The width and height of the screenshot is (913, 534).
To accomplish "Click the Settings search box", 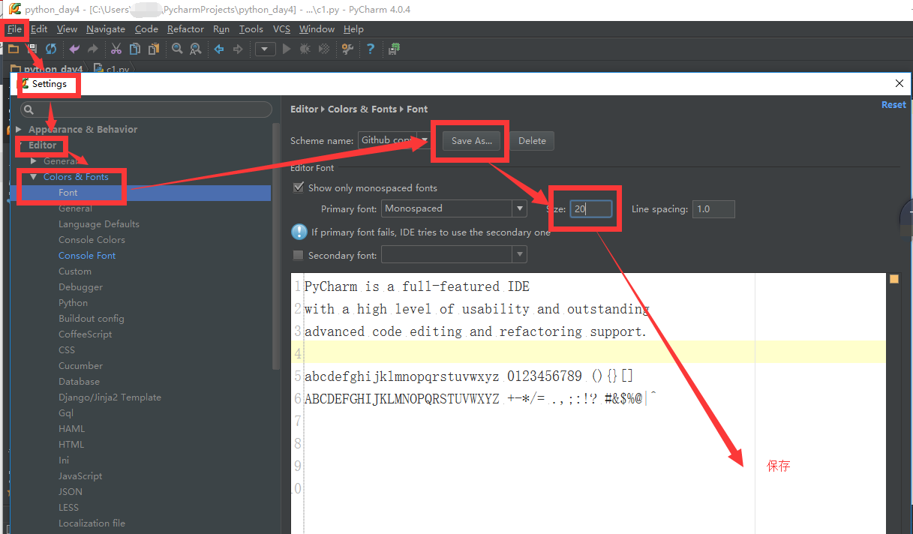I will pyautogui.click(x=146, y=109).
